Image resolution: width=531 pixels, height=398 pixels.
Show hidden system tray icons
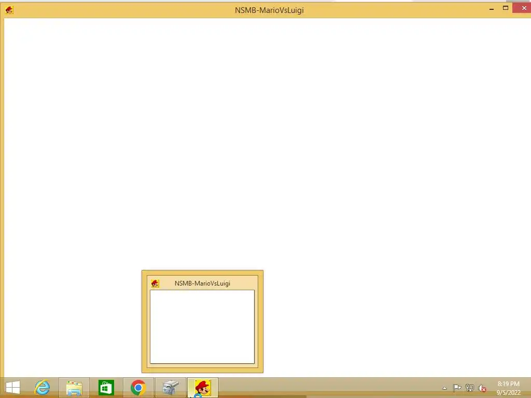(444, 388)
